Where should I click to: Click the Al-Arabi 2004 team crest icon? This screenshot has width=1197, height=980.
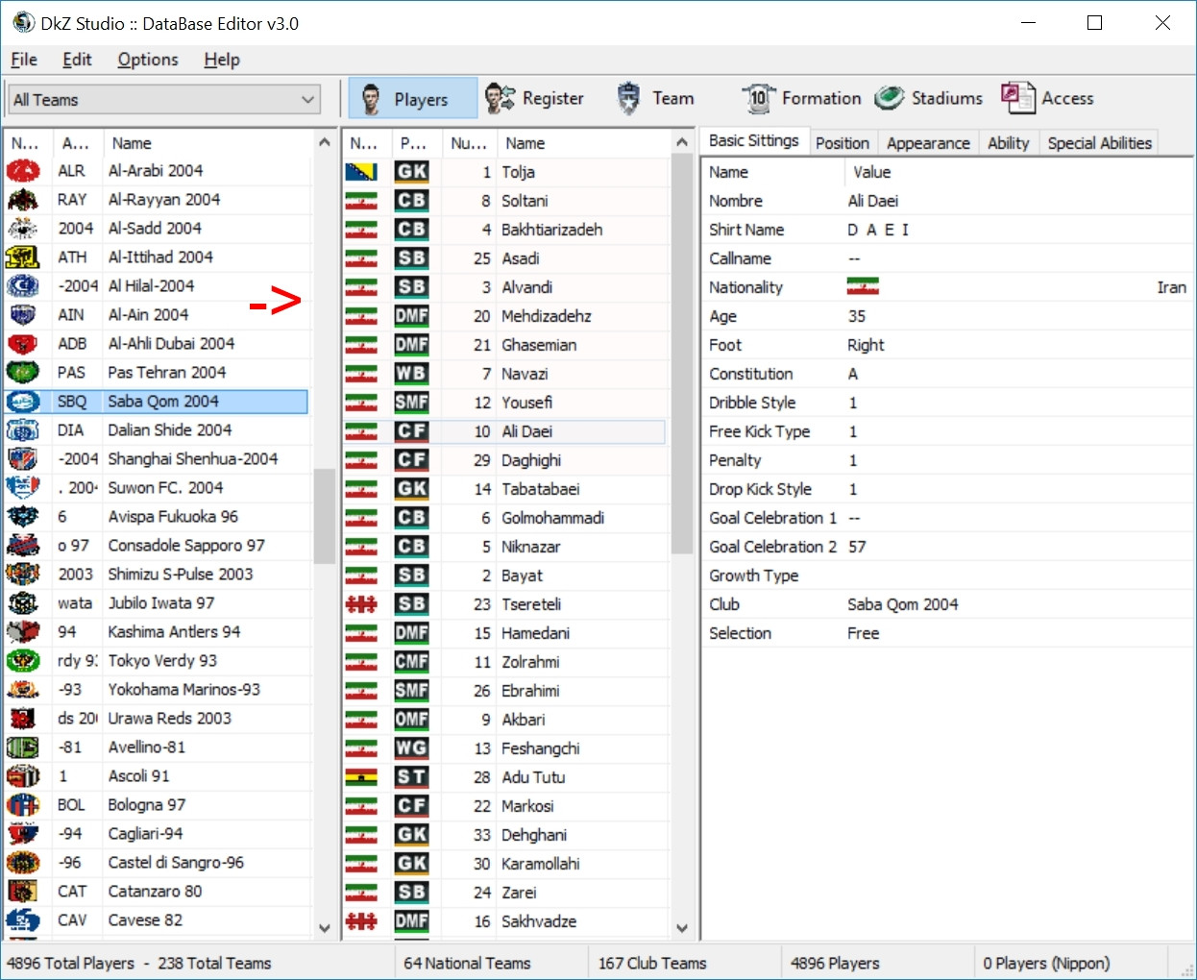coord(23,171)
